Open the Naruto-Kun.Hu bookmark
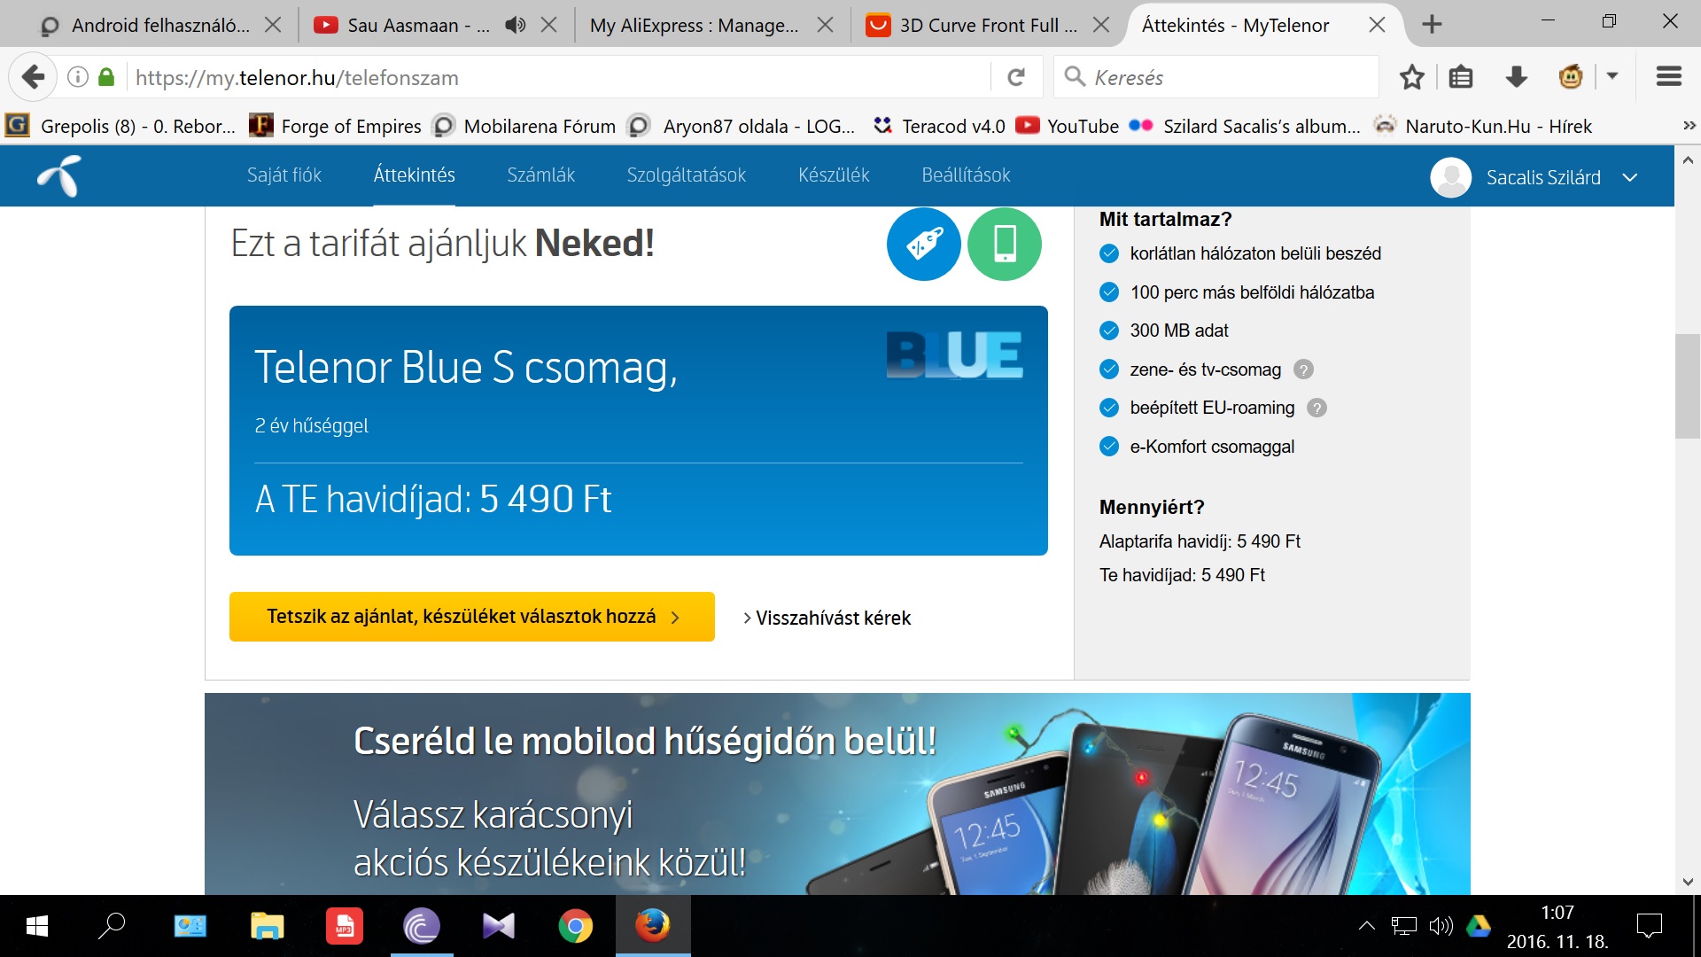Screen dimensions: 1701x957 click(1482, 126)
